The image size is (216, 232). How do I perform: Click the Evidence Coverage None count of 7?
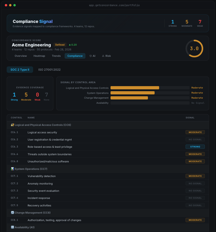(46, 95)
